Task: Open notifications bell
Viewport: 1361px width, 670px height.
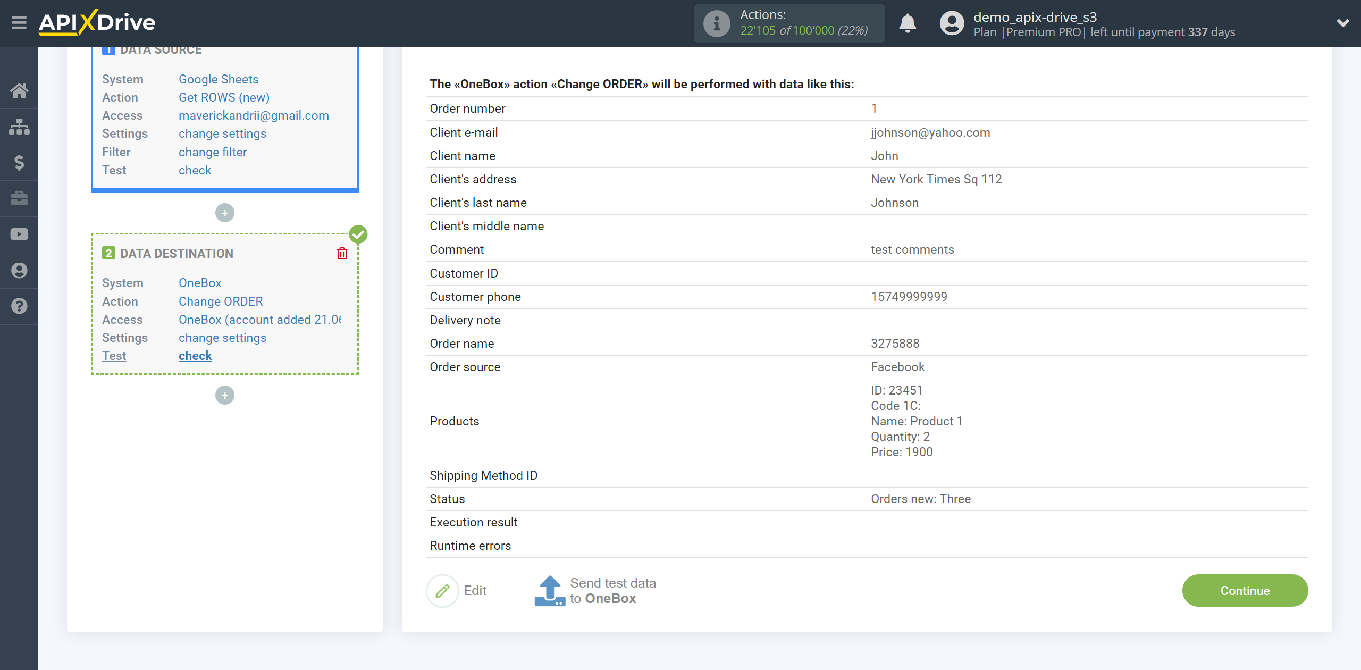Action: [908, 23]
